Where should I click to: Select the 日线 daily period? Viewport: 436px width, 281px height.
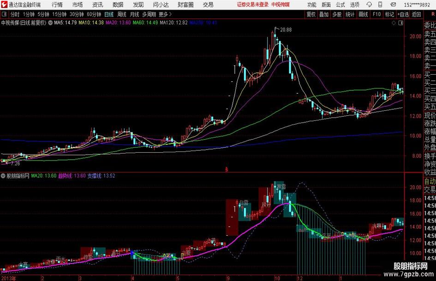point(109,14)
